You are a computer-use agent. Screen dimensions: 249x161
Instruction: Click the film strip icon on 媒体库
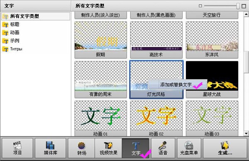tap(50, 145)
